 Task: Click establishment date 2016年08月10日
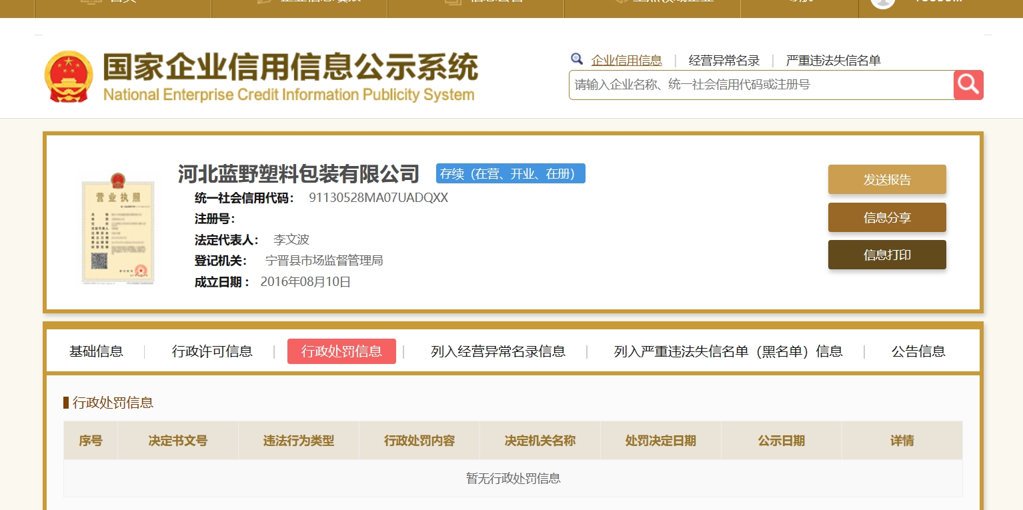(305, 282)
